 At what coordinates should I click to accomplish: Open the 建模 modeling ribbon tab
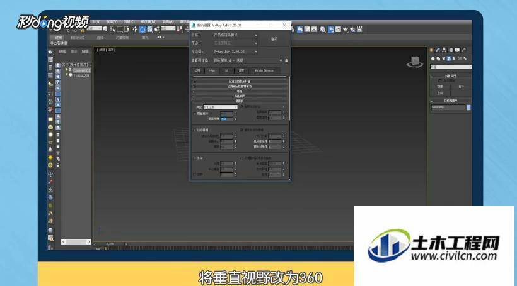click(x=59, y=38)
